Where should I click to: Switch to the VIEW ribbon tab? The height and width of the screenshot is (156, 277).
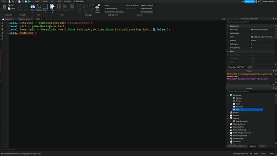pyautogui.click(x=59, y=1)
